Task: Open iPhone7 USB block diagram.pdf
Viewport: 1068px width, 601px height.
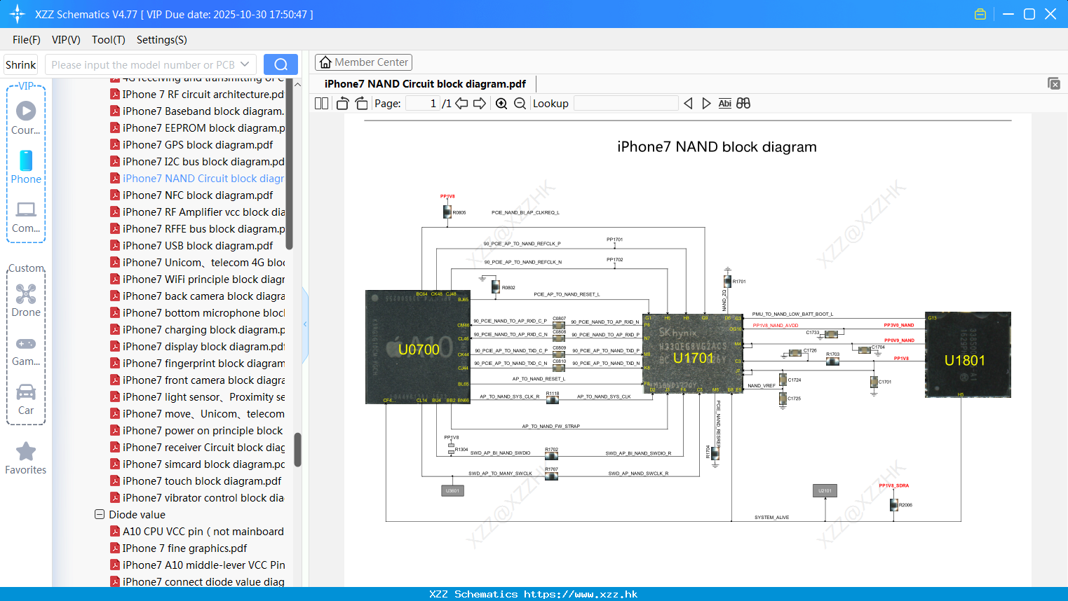Action: pos(191,246)
